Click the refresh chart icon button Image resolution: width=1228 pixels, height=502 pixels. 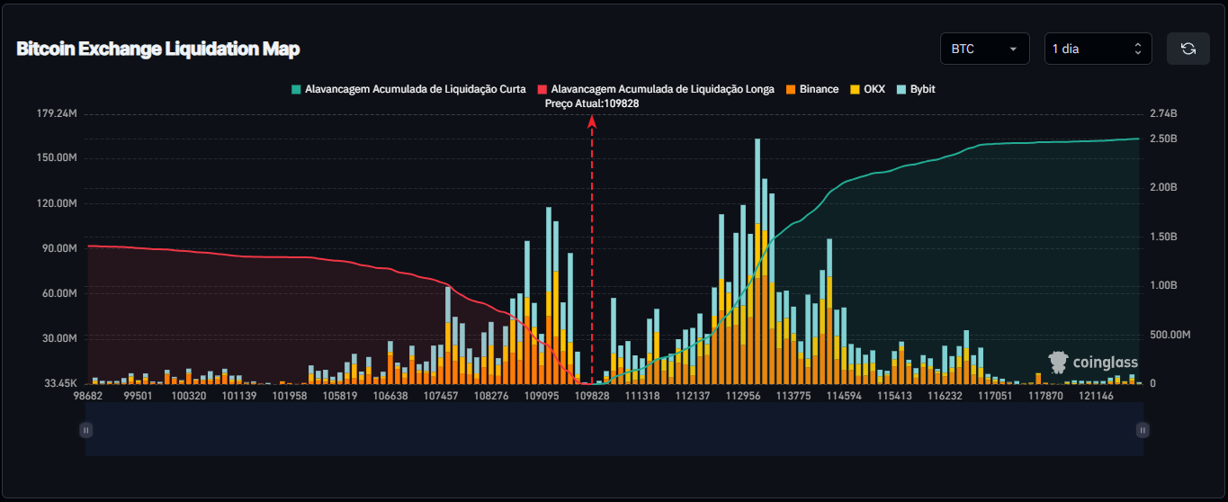(1188, 49)
